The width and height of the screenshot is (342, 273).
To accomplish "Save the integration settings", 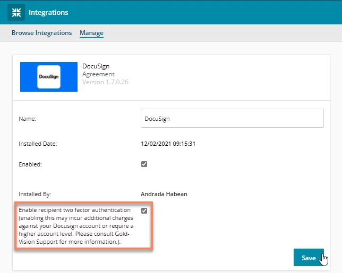I will [309, 258].
